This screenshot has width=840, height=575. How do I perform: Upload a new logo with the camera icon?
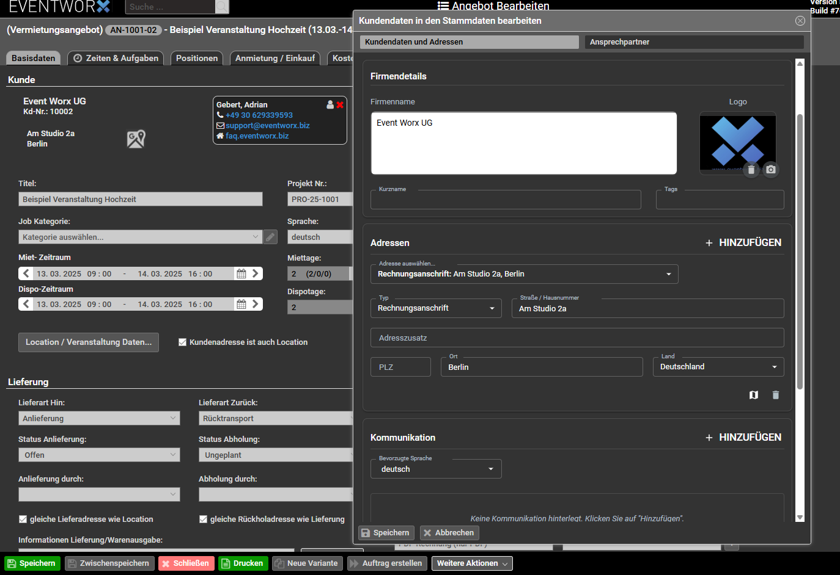click(771, 170)
